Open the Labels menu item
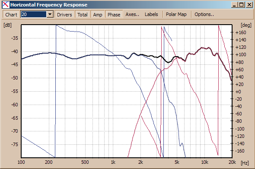Screen dimensions: 255x169 [151, 14]
